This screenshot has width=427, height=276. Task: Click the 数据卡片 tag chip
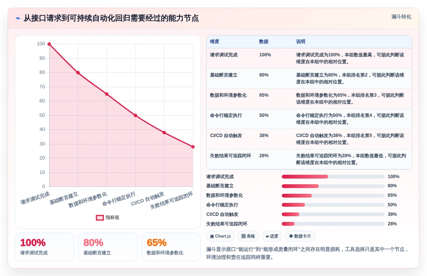300,236
